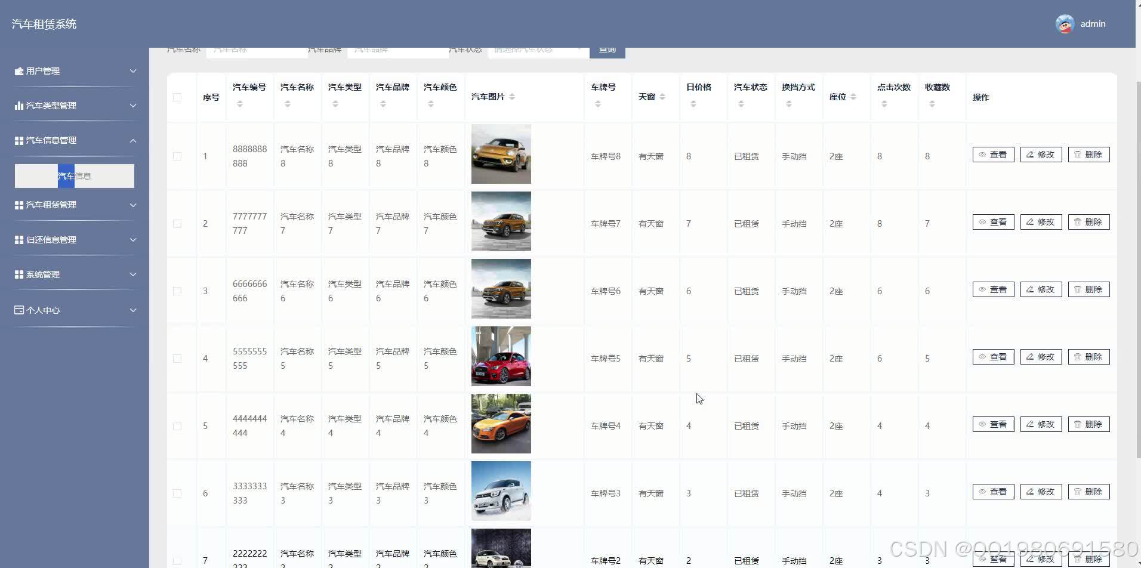
Task: Open the red car thumbnail in row 4
Action: [x=501, y=356]
